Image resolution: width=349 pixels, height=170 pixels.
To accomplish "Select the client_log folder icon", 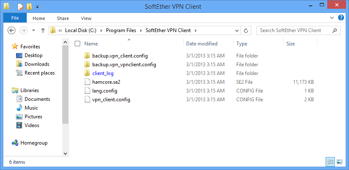I will [87, 73].
